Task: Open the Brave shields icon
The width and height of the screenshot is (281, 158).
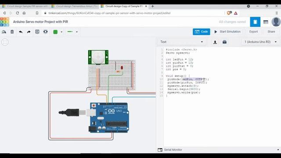Action: click(229, 13)
